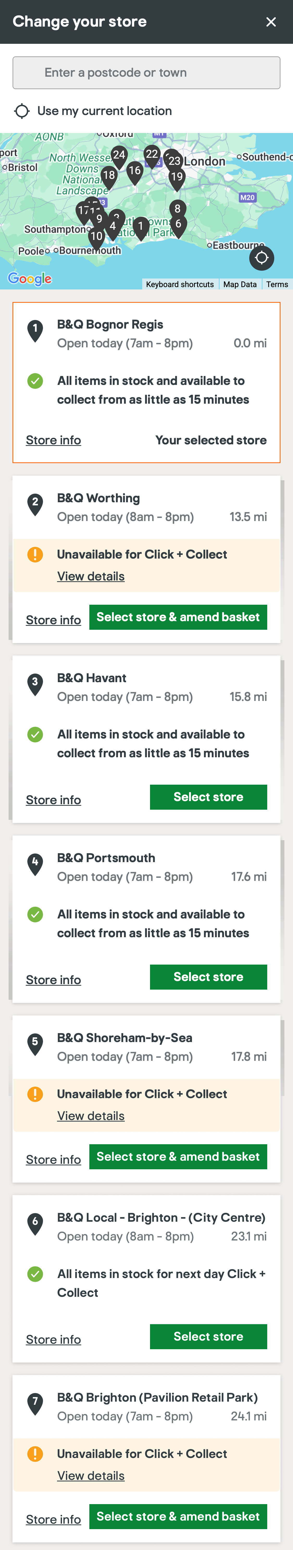Screen dimensions: 293x1550
Task: Click Map Data on the map
Action: 240,284
